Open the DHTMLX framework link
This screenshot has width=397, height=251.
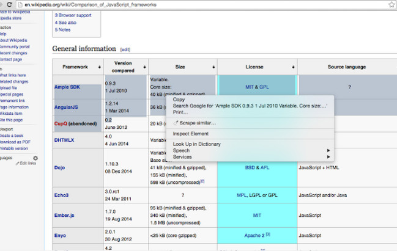64,140
